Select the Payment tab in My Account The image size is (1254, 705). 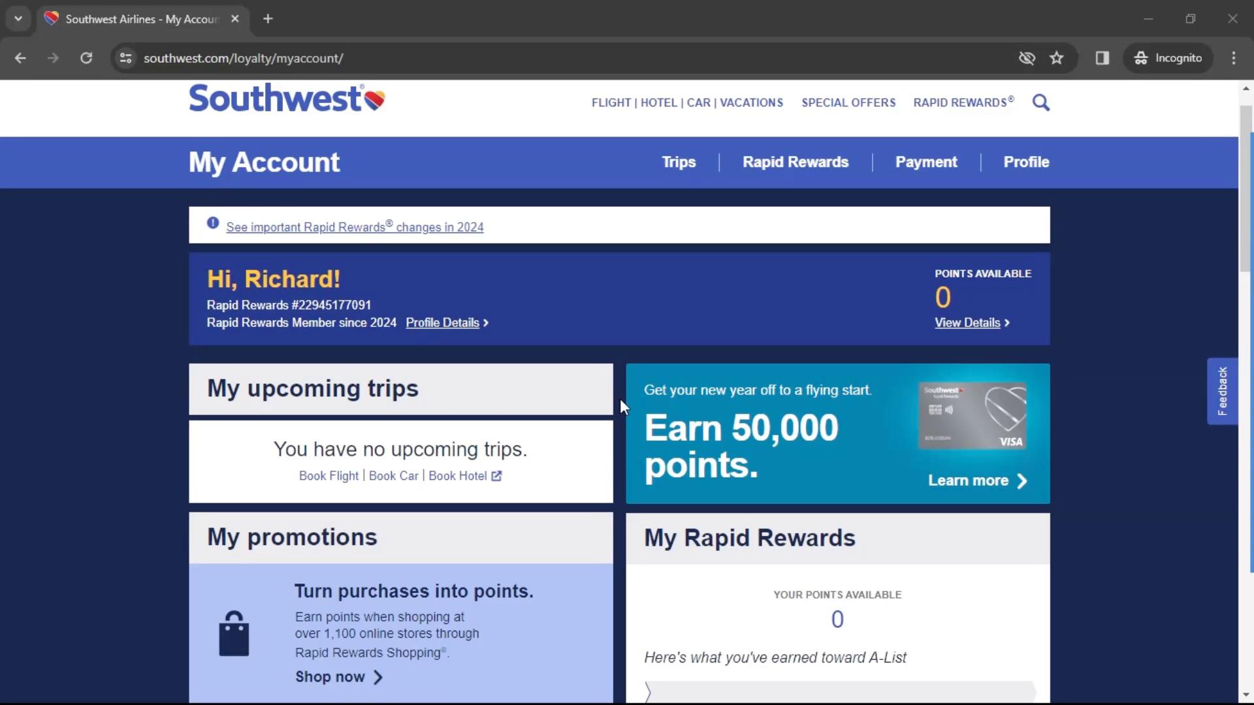[927, 162]
